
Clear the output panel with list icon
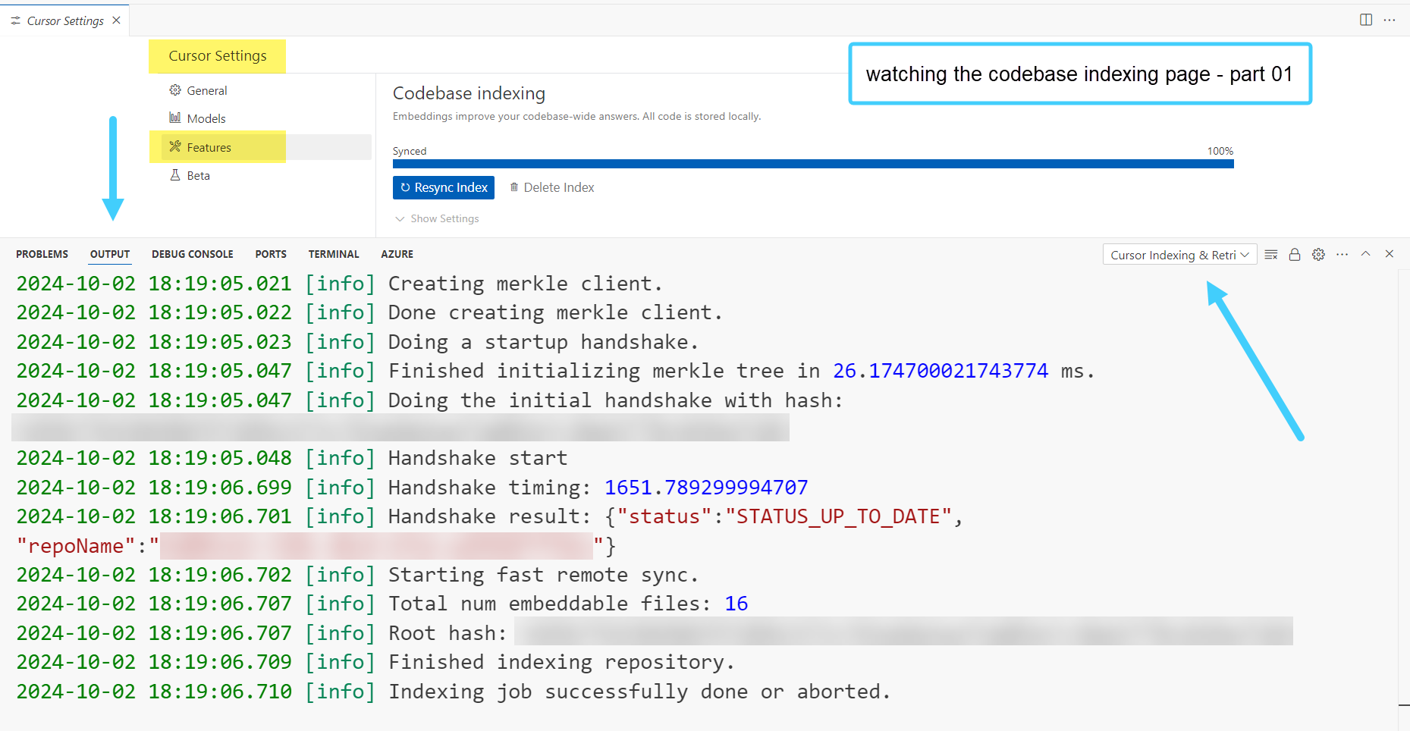click(1271, 255)
